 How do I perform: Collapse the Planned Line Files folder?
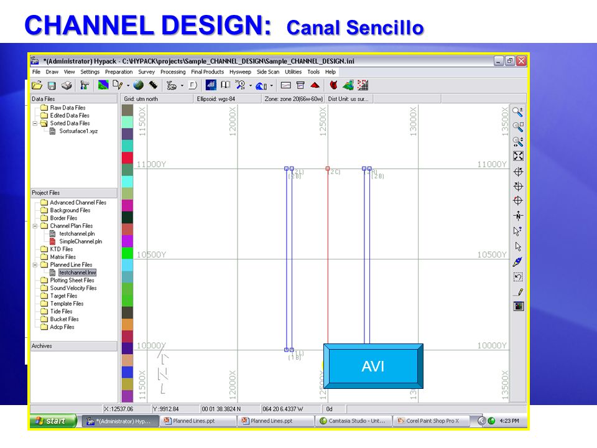35,265
